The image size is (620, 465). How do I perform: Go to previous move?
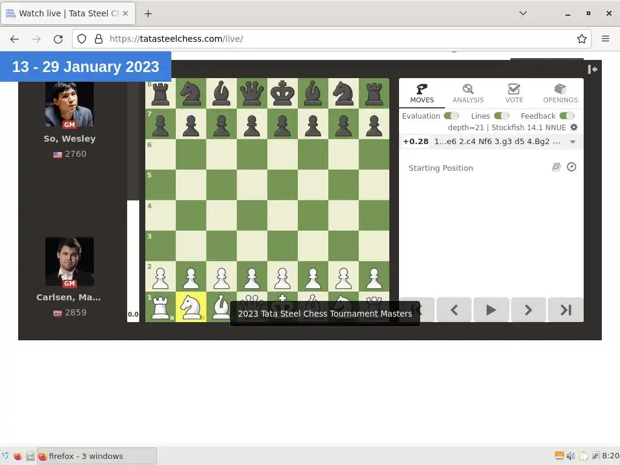click(x=454, y=309)
